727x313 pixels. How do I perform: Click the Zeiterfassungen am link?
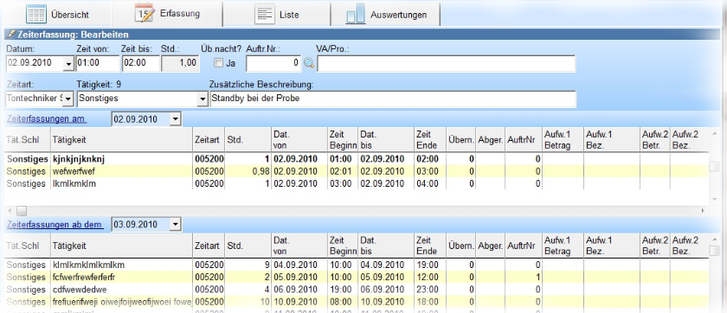[x=46, y=119]
